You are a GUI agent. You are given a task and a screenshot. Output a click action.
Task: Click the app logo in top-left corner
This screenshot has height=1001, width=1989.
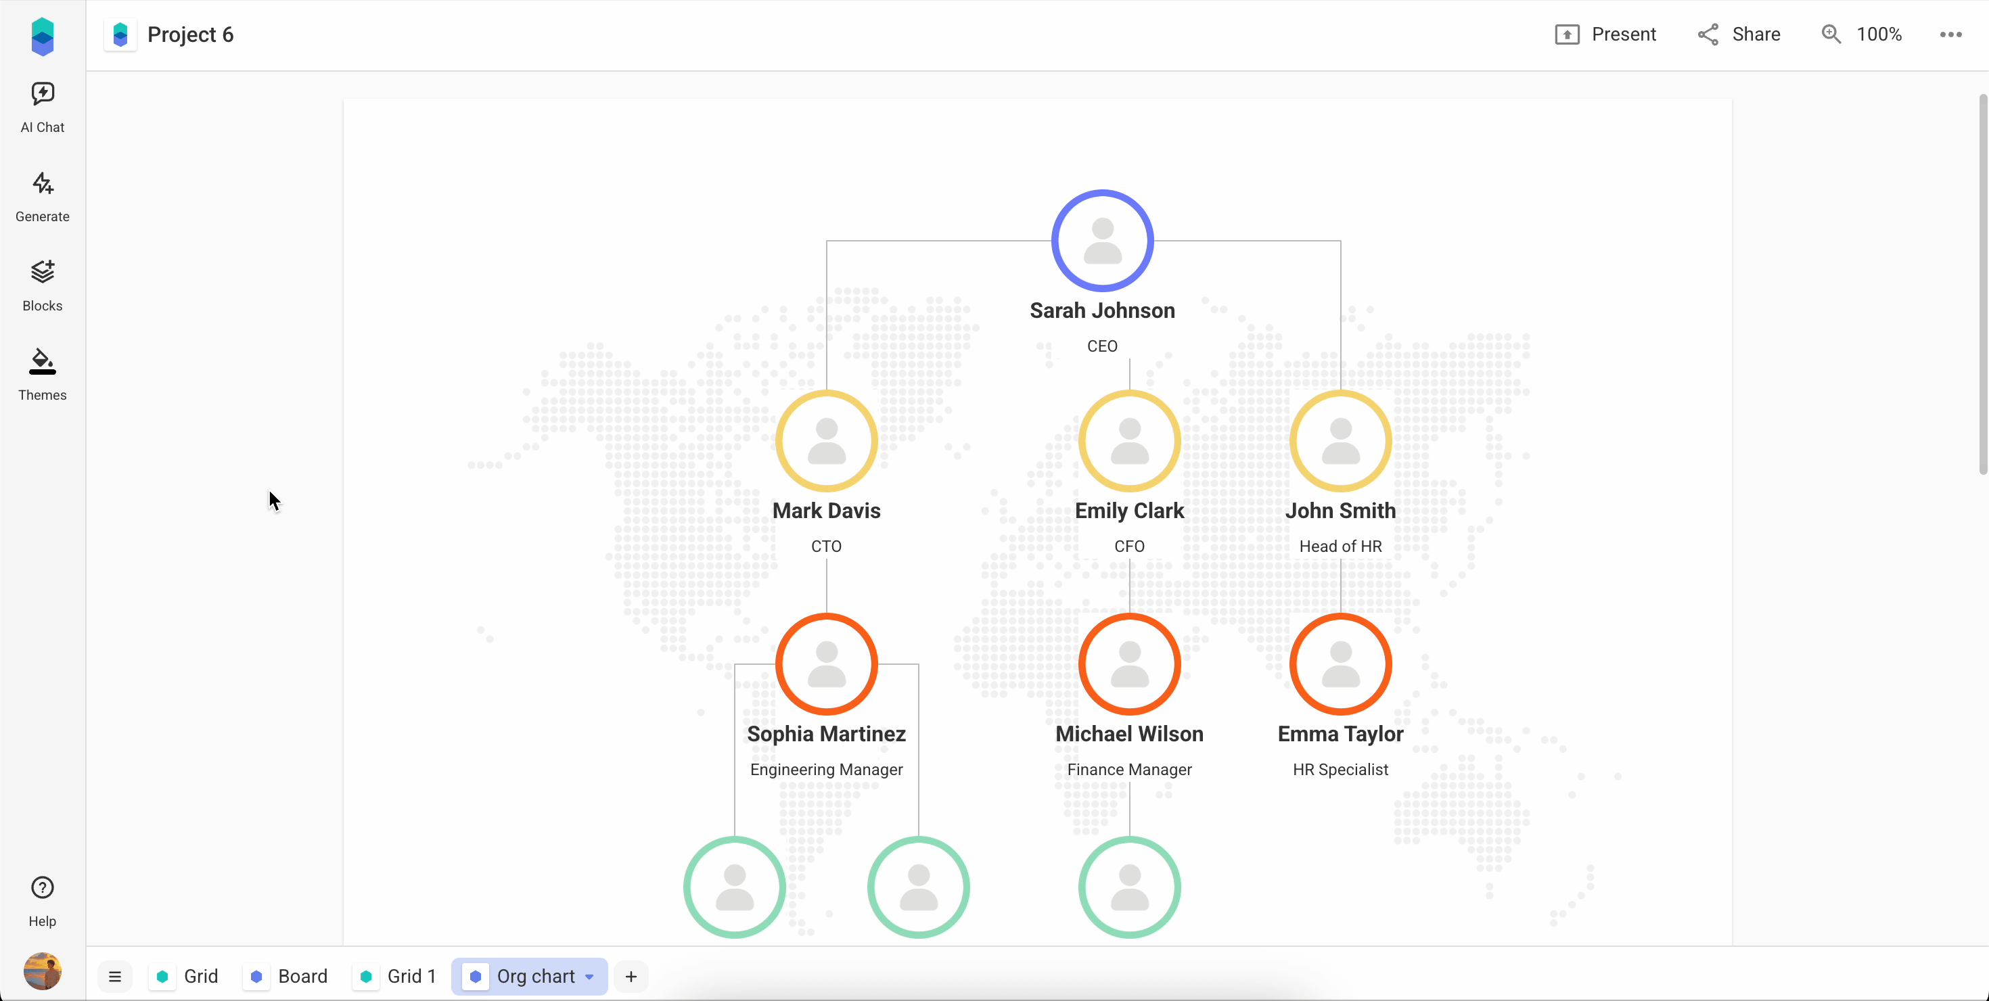42,35
